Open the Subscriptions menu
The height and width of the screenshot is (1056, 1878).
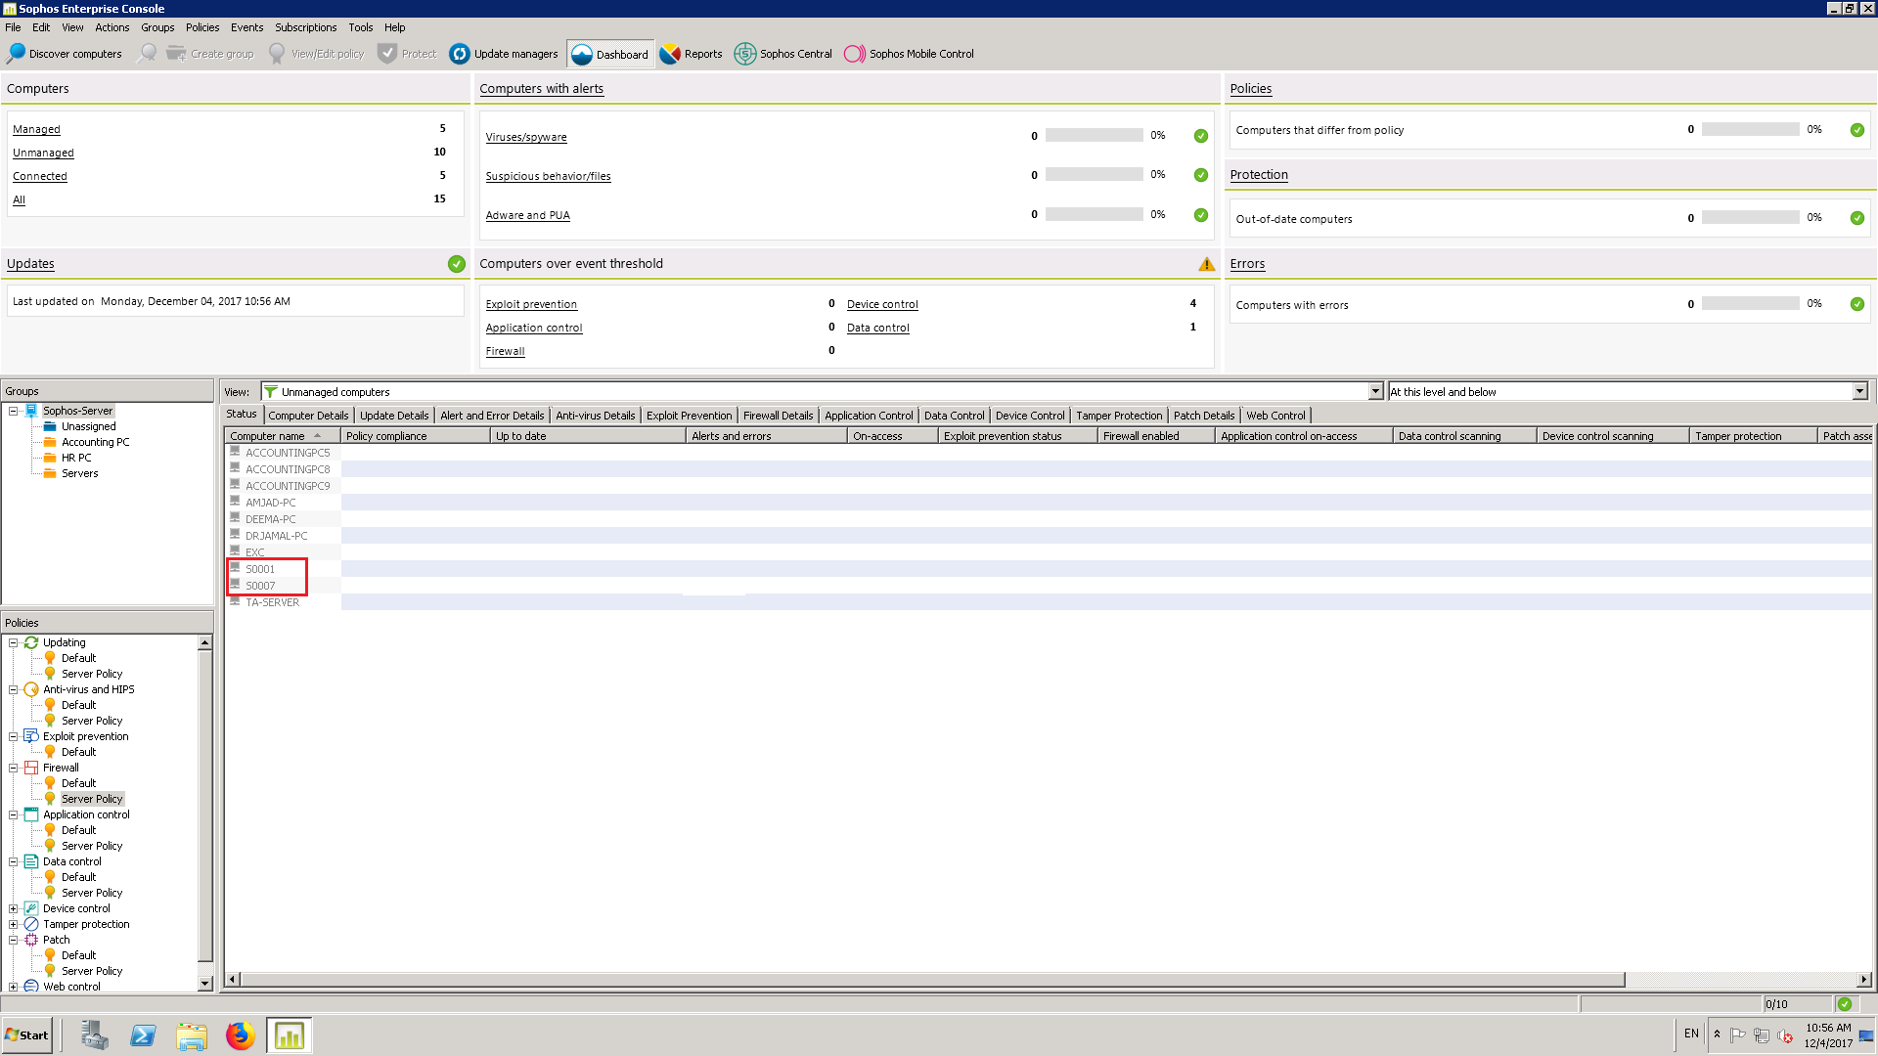click(305, 27)
